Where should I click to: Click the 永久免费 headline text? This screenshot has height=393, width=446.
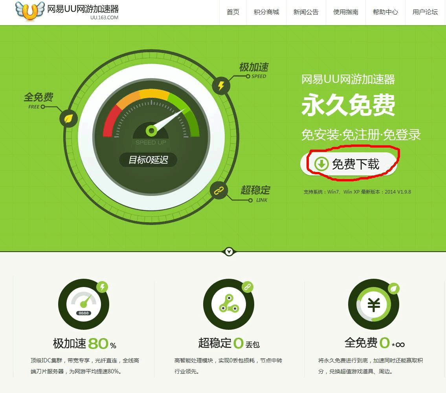(349, 105)
